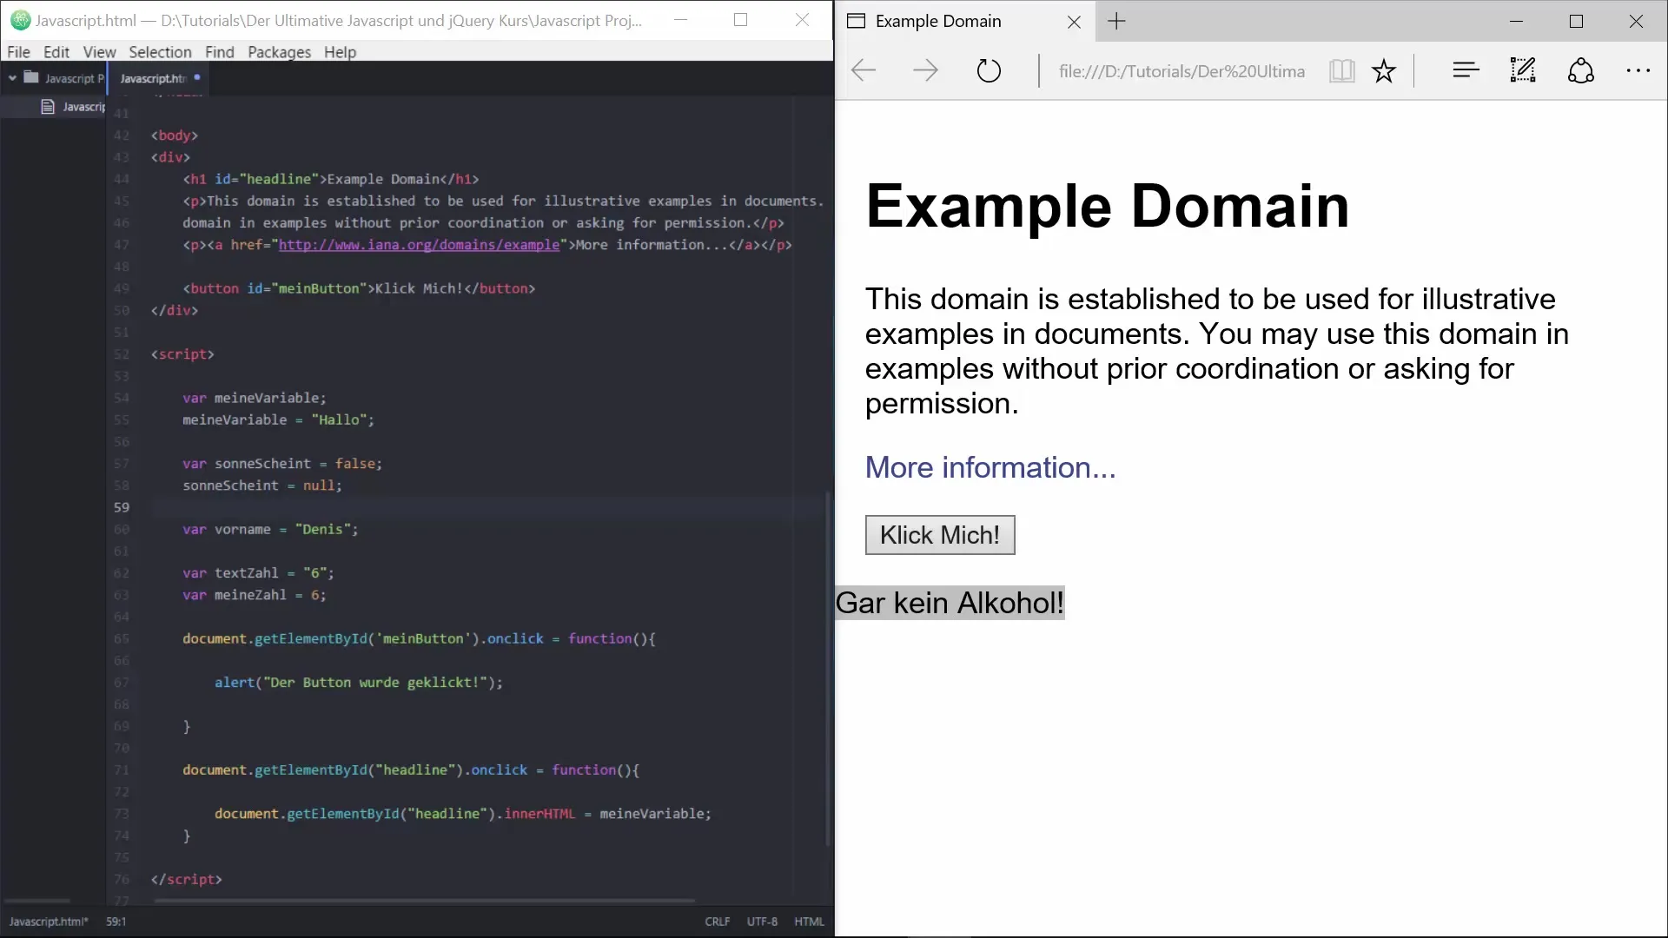Screen dimensions: 1668x938
Task: Click the paragraph text in browser page
Action: point(1216,351)
